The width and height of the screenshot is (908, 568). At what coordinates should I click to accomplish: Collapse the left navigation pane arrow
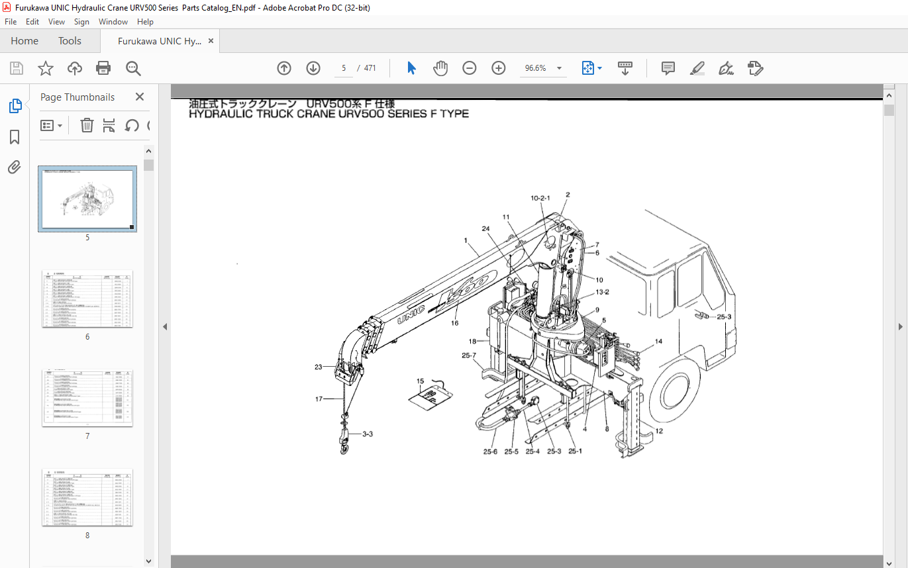[165, 326]
